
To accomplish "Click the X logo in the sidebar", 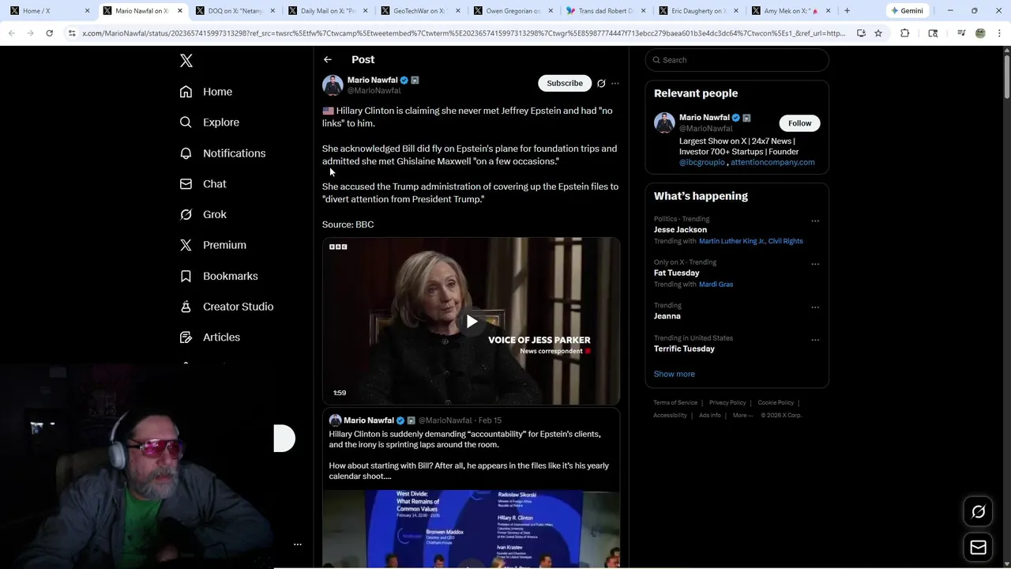I will [x=186, y=61].
